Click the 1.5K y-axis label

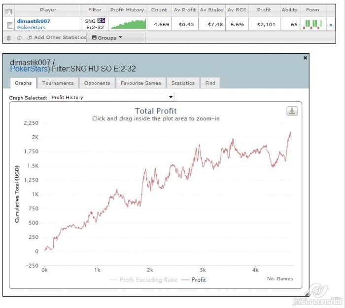pyautogui.click(x=33, y=166)
